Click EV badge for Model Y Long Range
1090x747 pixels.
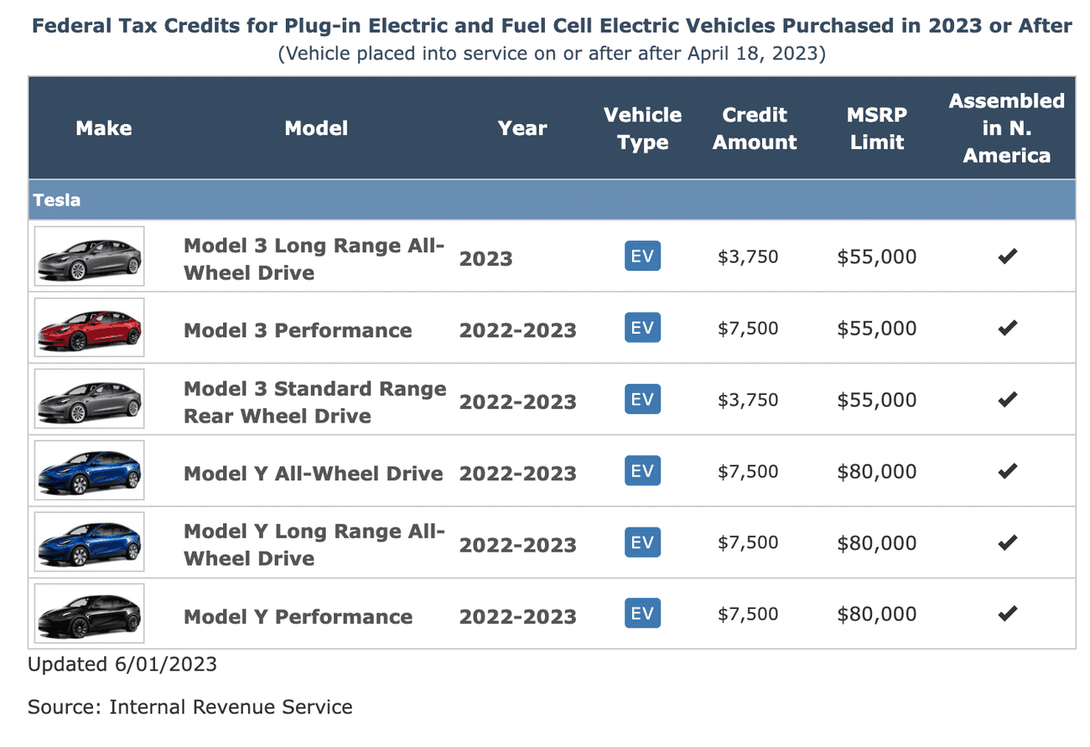pyautogui.click(x=642, y=542)
